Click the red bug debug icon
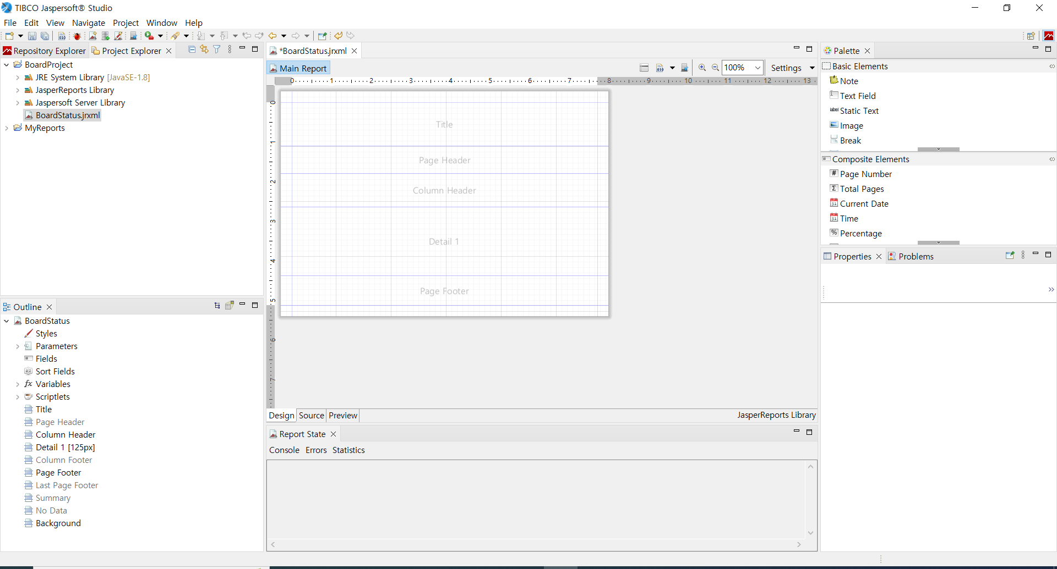1057x569 pixels. 77,36
